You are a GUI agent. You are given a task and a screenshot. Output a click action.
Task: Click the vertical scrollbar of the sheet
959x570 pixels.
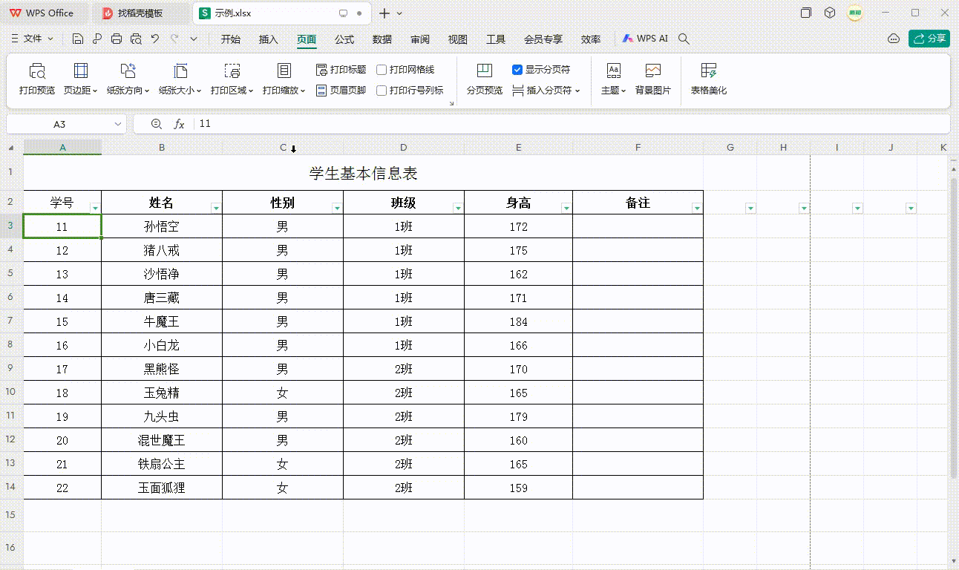pos(954,327)
